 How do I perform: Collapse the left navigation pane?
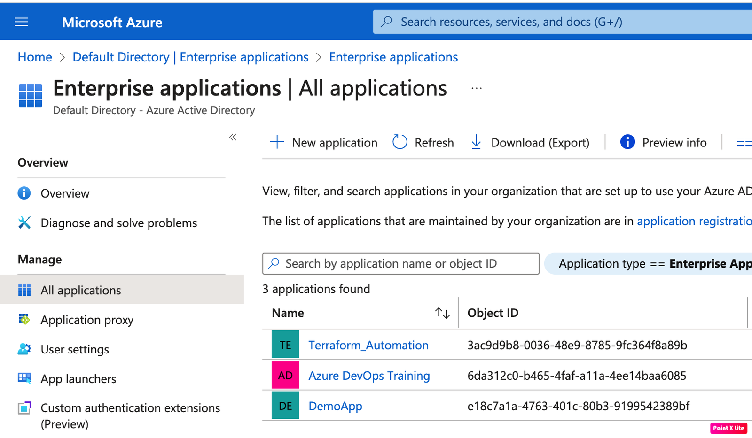233,137
